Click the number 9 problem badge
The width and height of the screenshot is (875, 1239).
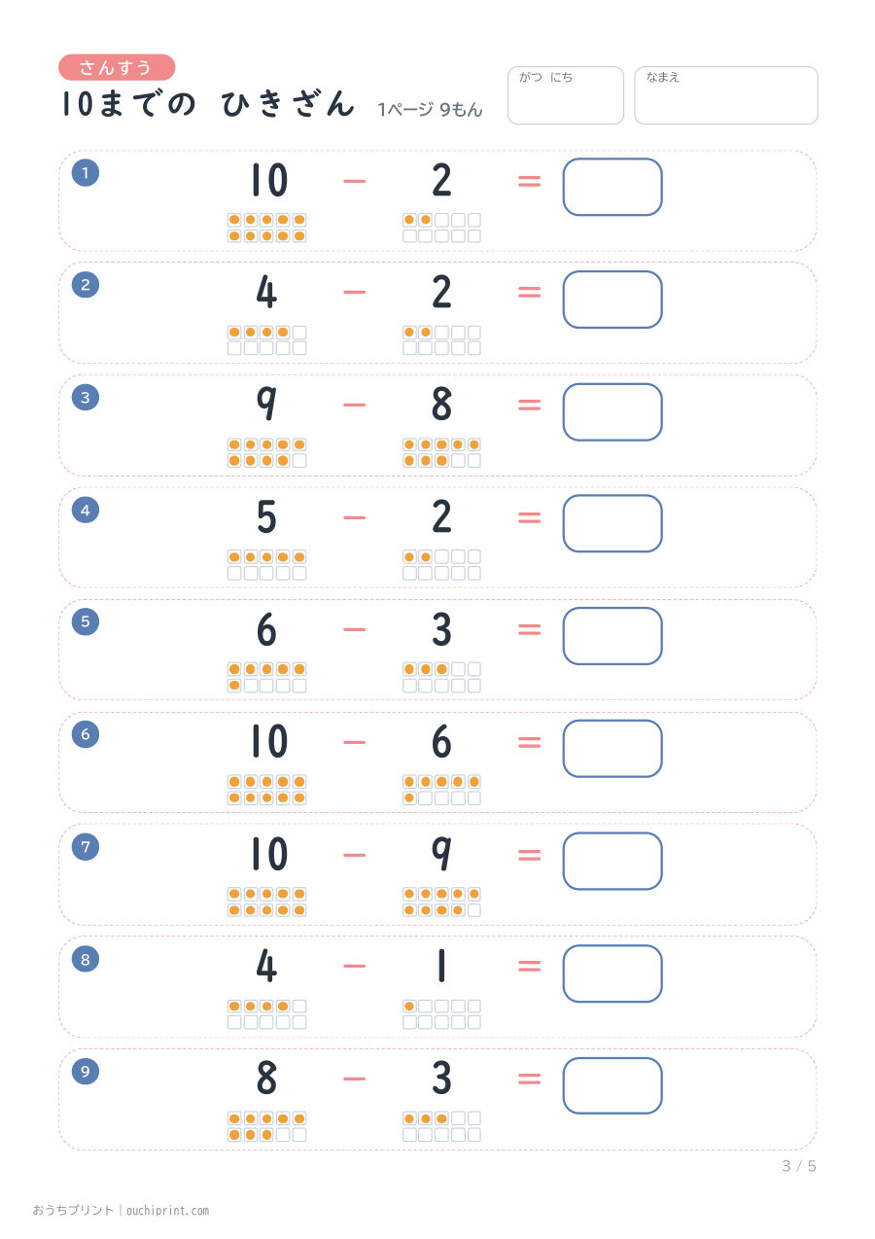coord(86,1071)
